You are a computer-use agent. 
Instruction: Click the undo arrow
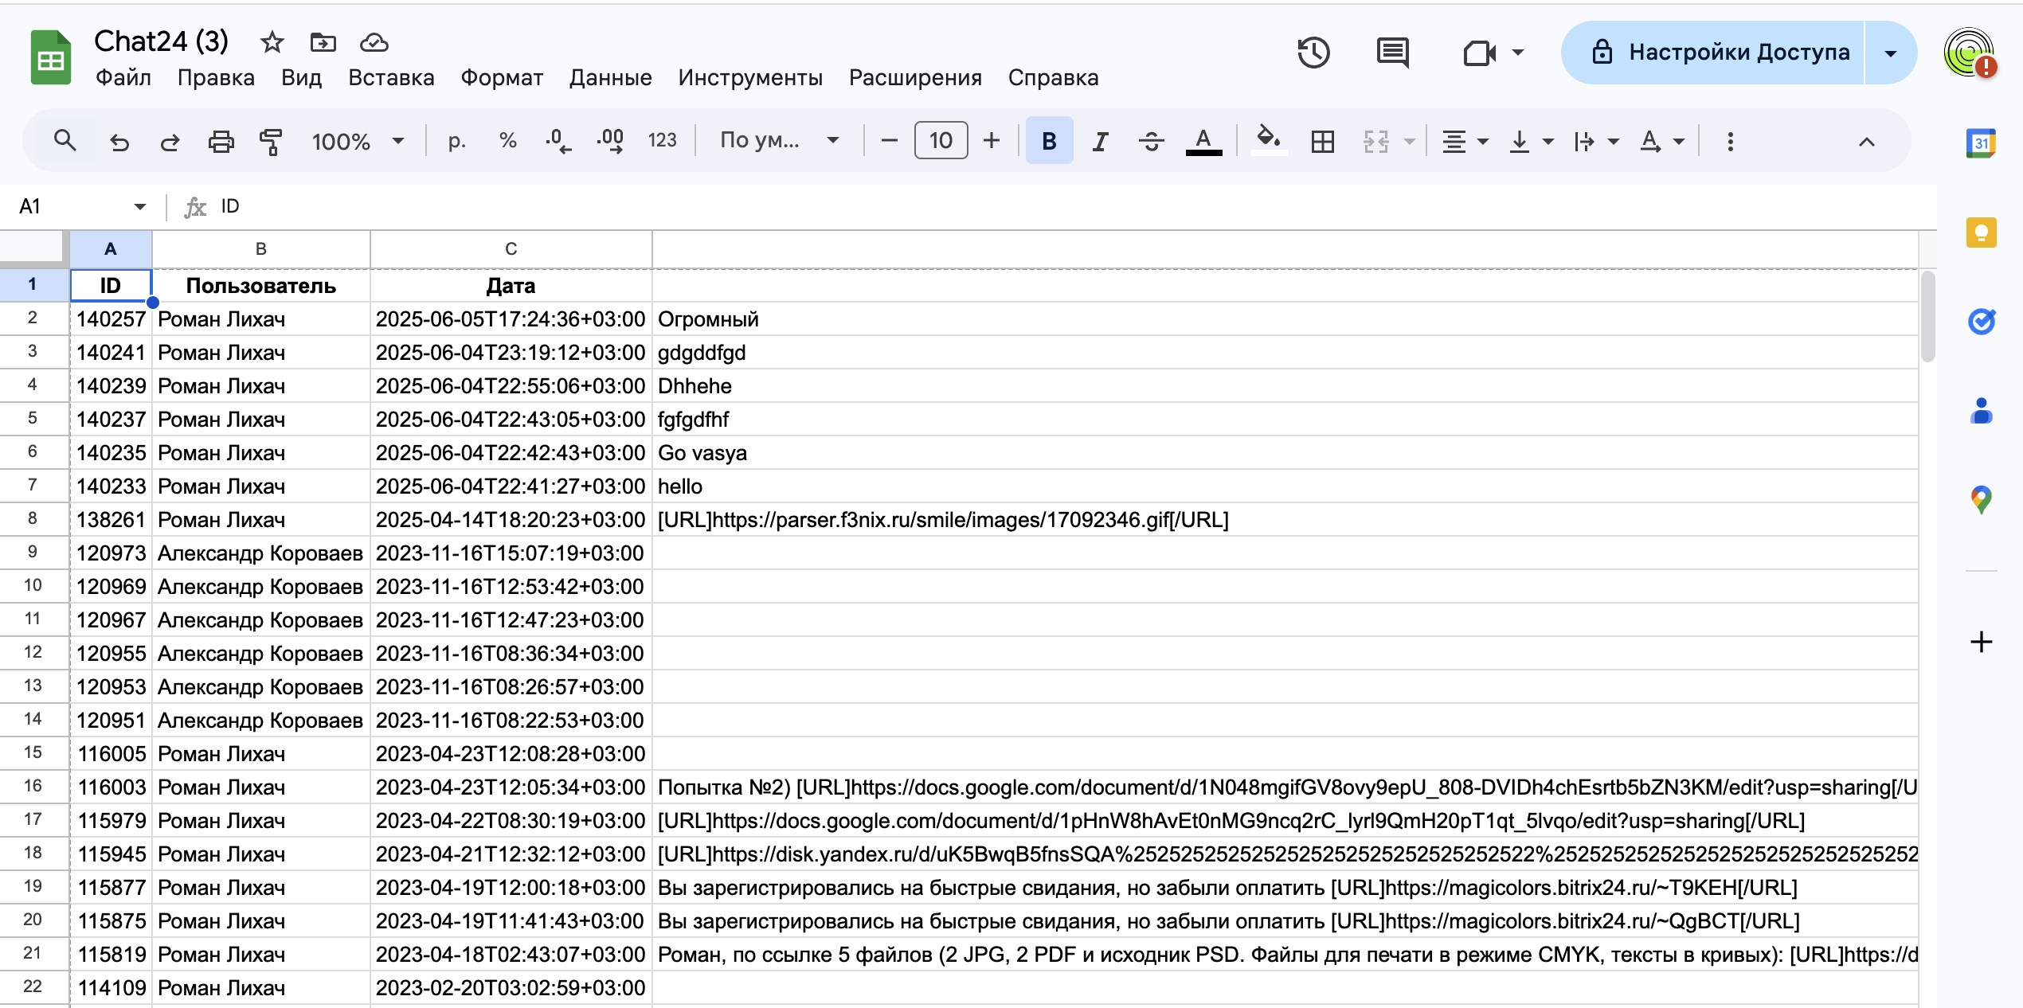(x=119, y=142)
